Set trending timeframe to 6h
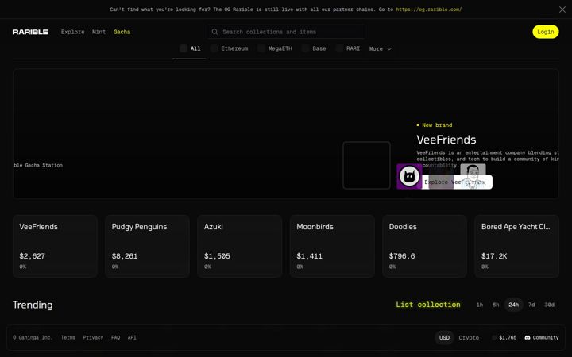 [x=496, y=305]
